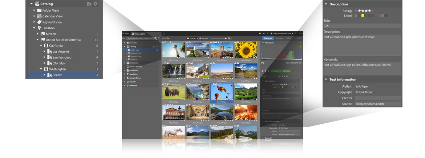Collapse the Washington node
The height and width of the screenshot is (158, 425).
pyautogui.click(x=41, y=69)
